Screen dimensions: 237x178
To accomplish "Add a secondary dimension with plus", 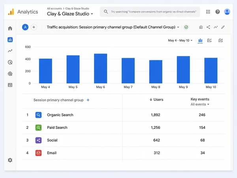I will (88, 100).
